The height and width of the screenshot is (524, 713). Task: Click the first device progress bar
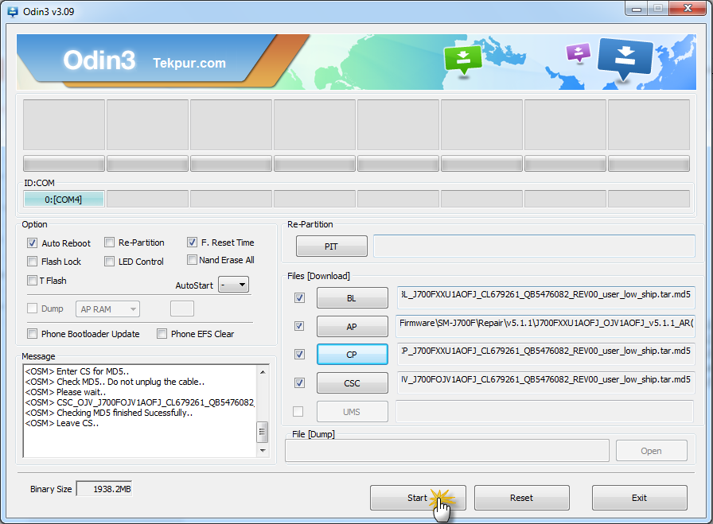click(64, 164)
